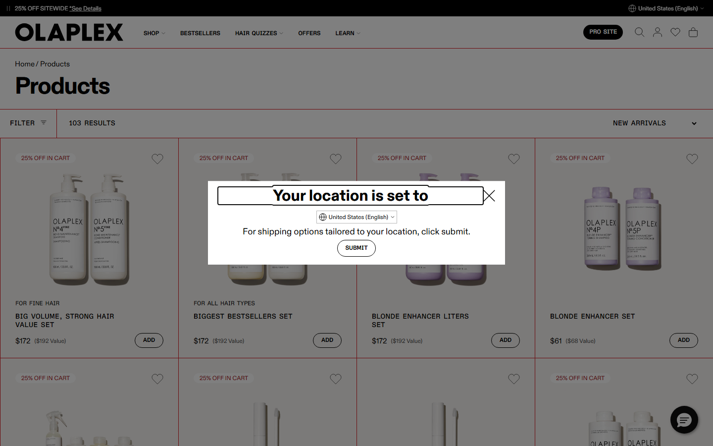
Task: Click the 103 RESULTS text
Action: pyautogui.click(x=92, y=123)
